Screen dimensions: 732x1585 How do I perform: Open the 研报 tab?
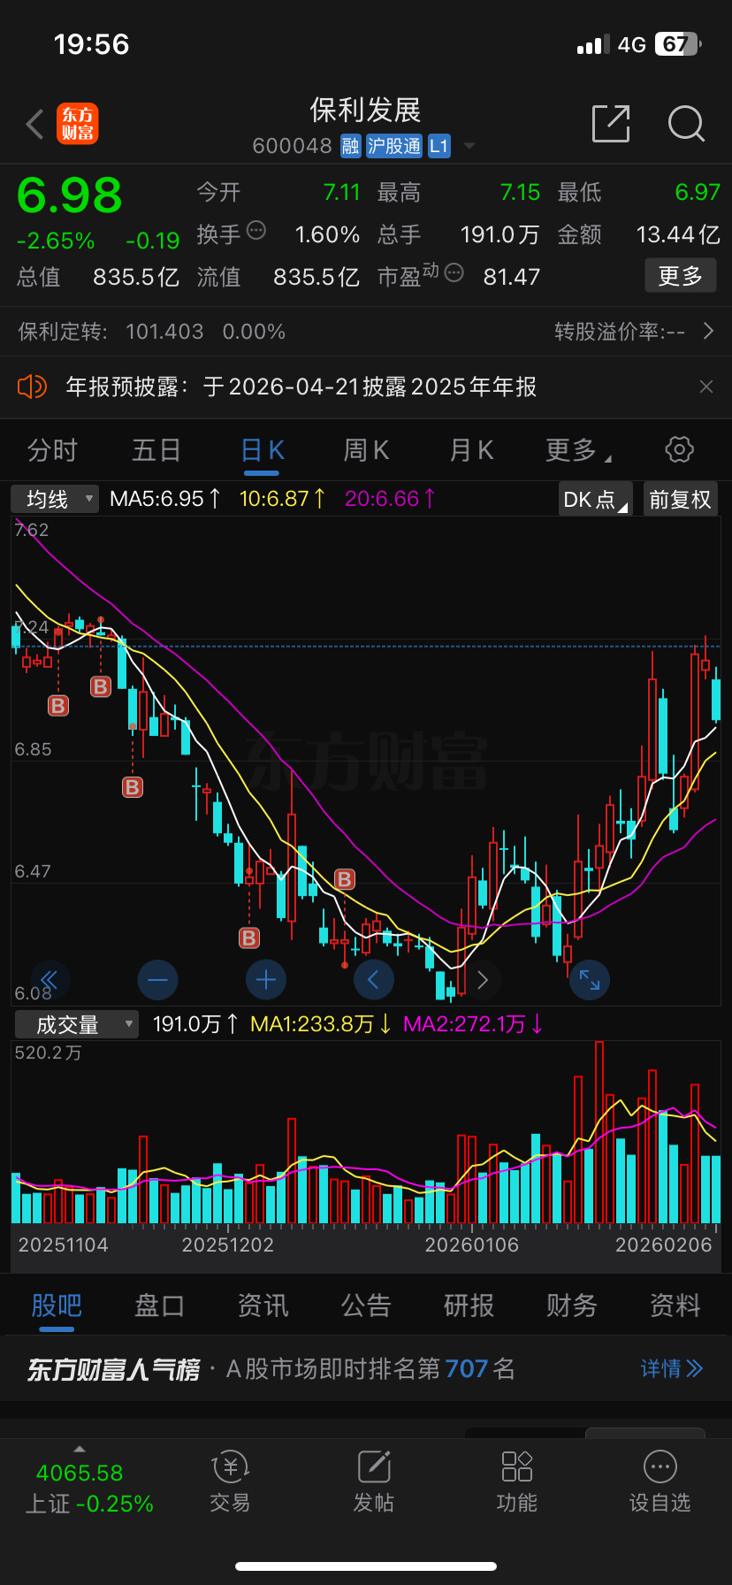tap(469, 1306)
